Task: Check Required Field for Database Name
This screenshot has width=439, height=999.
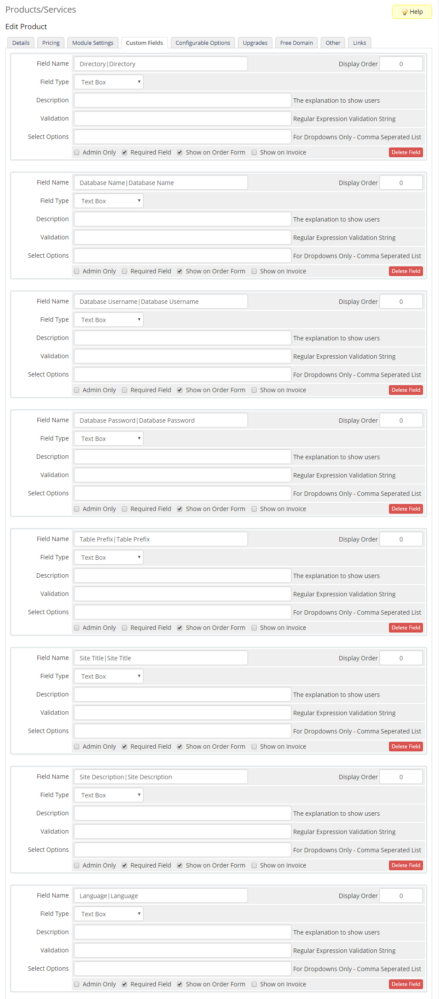Action: pyautogui.click(x=124, y=271)
